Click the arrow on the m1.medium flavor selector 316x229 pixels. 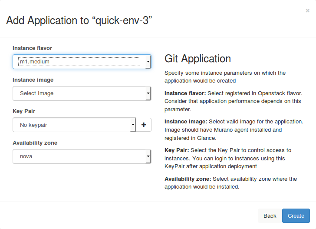pyautogui.click(x=148, y=62)
